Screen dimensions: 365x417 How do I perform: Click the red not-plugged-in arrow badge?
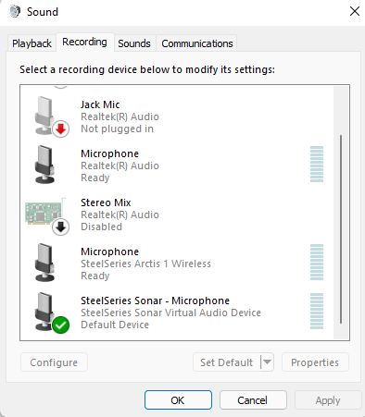(x=60, y=129)
